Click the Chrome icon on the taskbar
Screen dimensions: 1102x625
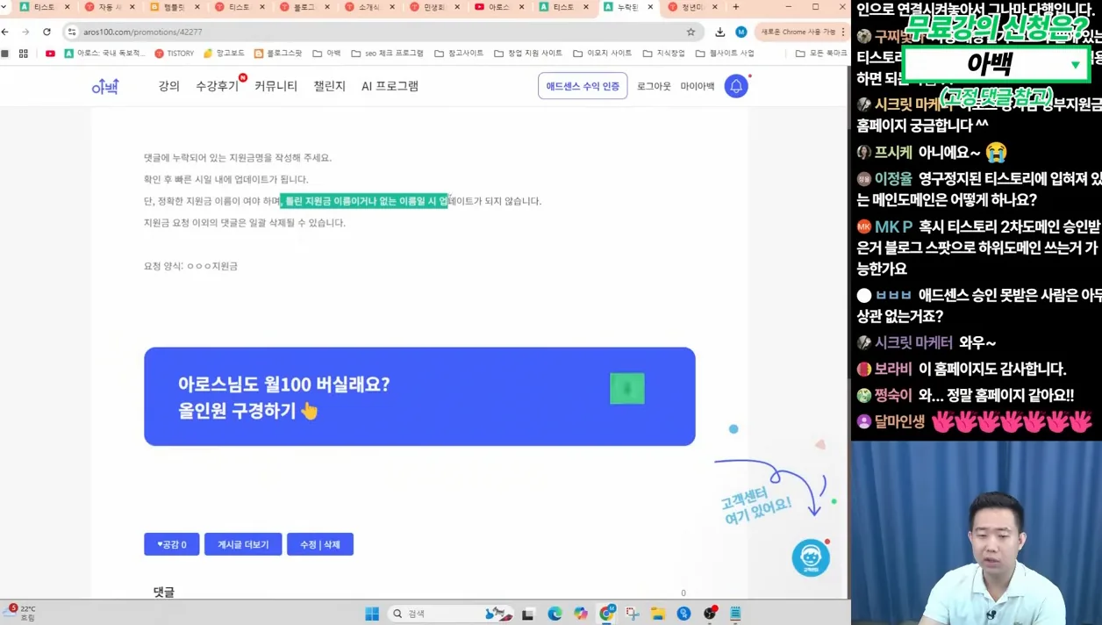click(x=606, y=614)
